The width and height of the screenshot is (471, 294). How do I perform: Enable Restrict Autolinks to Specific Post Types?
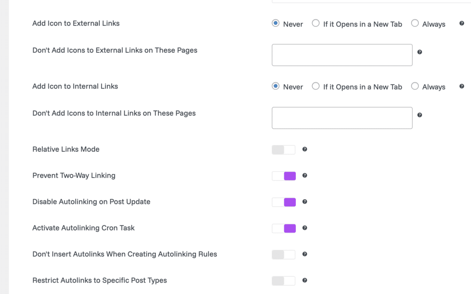[x=283, y=280]
